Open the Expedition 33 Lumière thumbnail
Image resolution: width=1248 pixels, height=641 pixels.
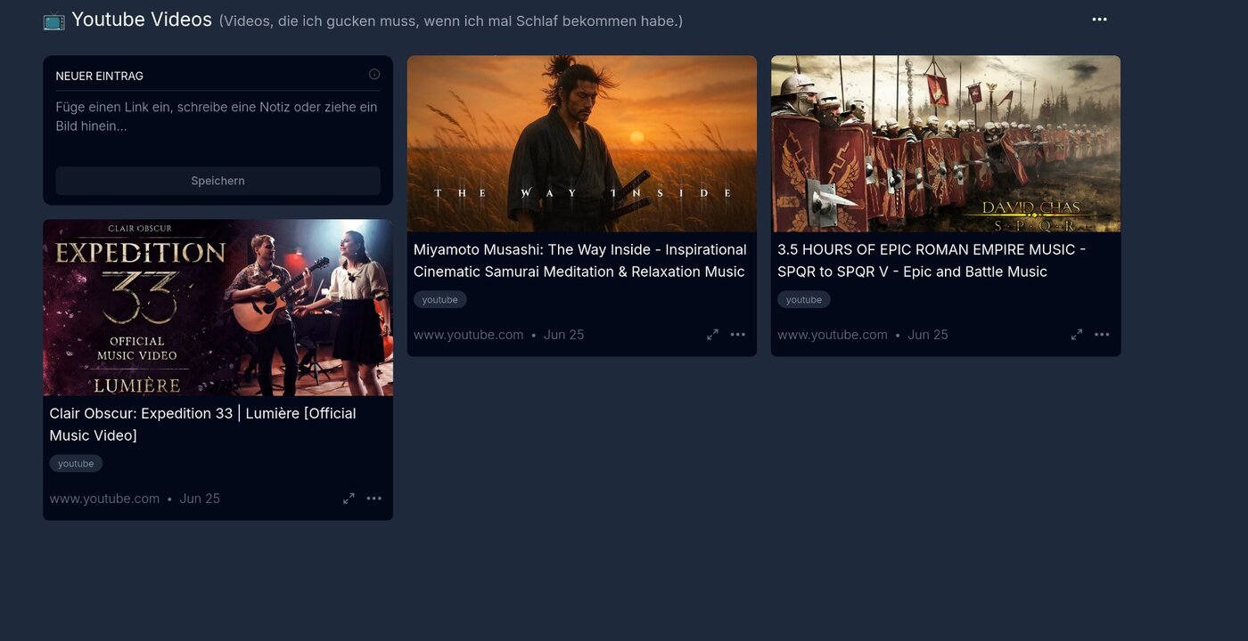coord(218,308)
